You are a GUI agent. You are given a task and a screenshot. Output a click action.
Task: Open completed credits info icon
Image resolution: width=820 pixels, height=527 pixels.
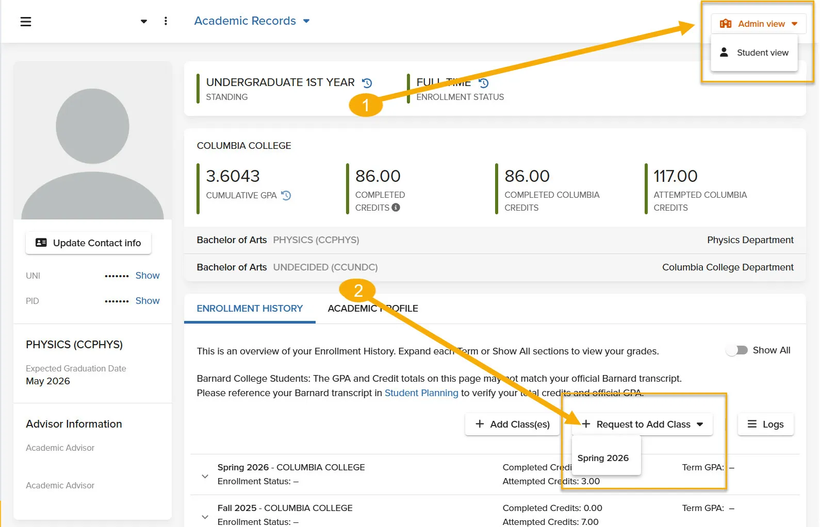pyautogui.click(x=396, y=208)
